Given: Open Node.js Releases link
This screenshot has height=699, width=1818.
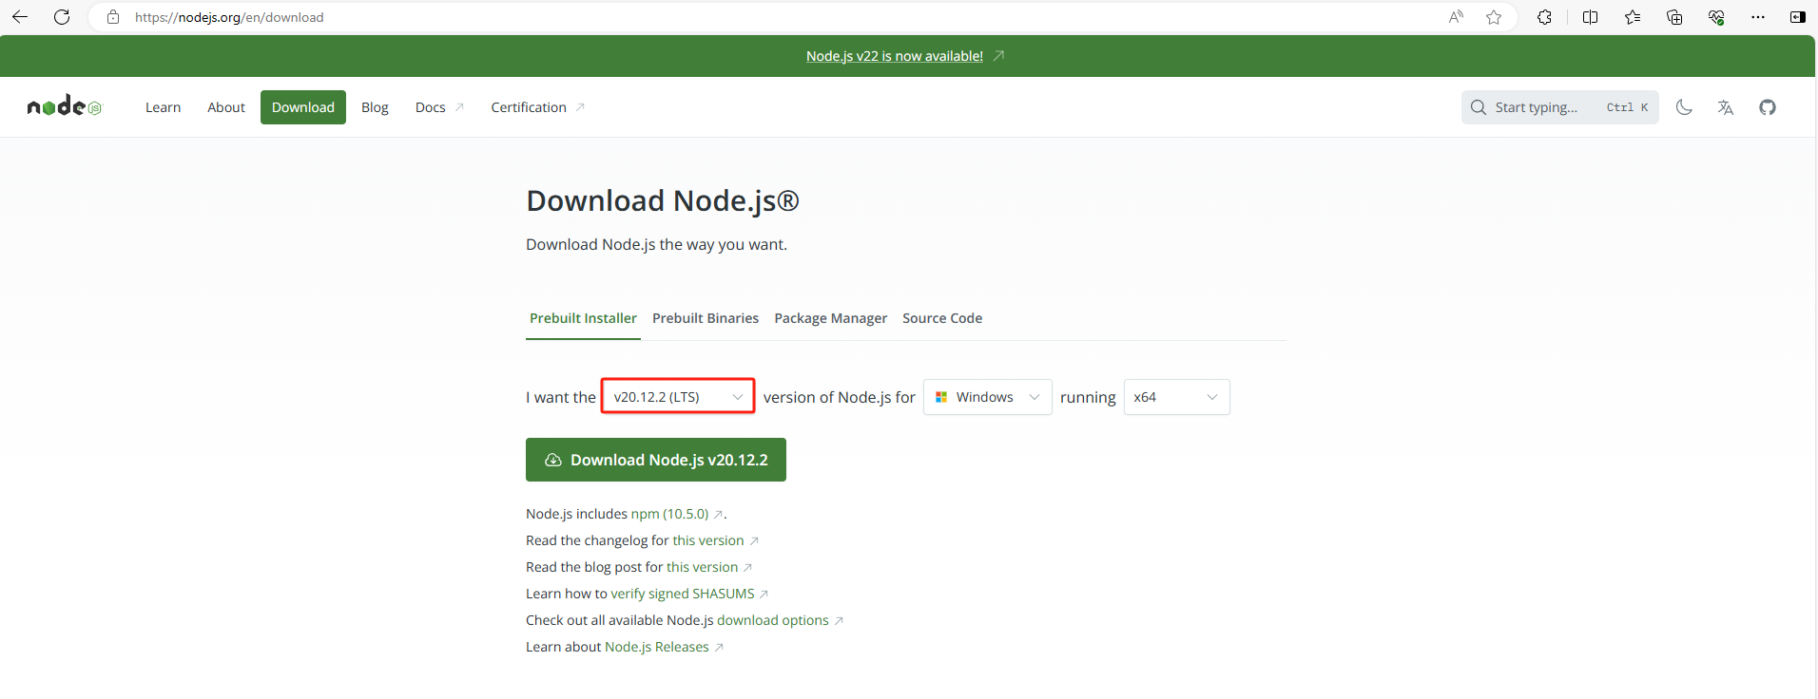Looking at the screenshot, I should (657, 647).
